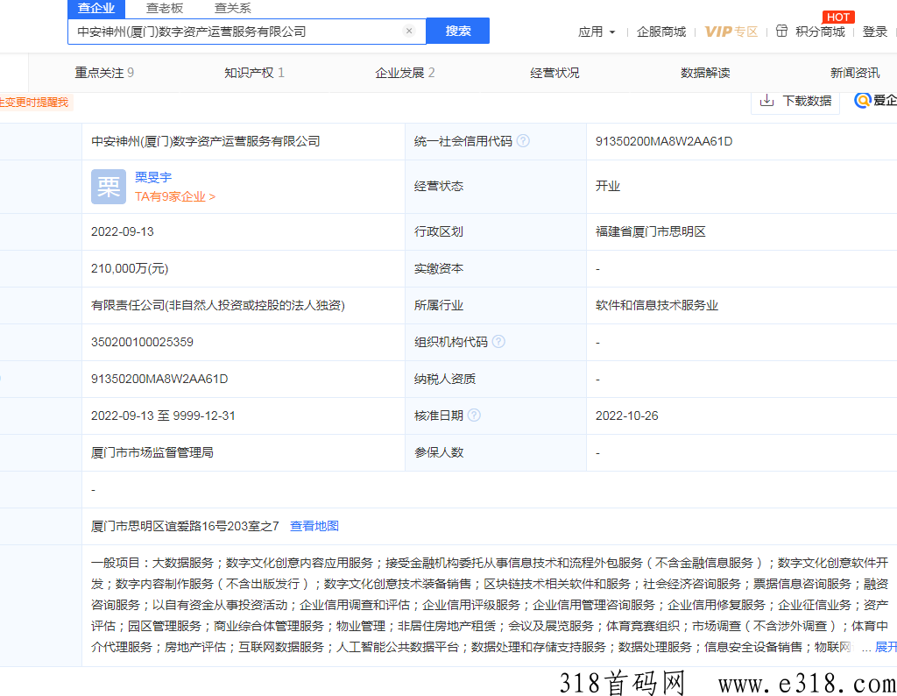The image size is (897, 696).
Task: Click the 经营状态 label
Action: 438,186
